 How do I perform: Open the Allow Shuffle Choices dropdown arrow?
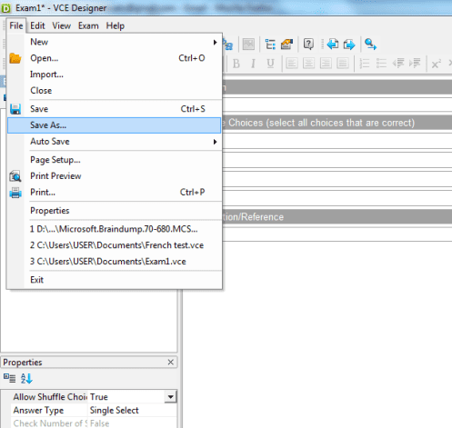[x=171, y=397]
